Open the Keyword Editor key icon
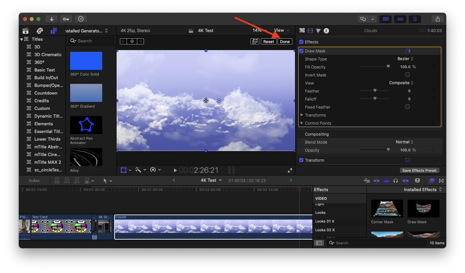Image resolution: width=465 pixels, height=273 pixels. 66,19
